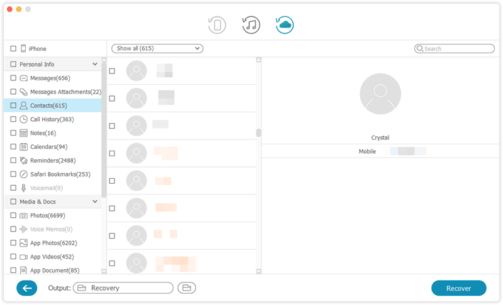Screen dimensions: 503x305
Task: Click the Notes list icon
Action: click(x=23, y=133)
